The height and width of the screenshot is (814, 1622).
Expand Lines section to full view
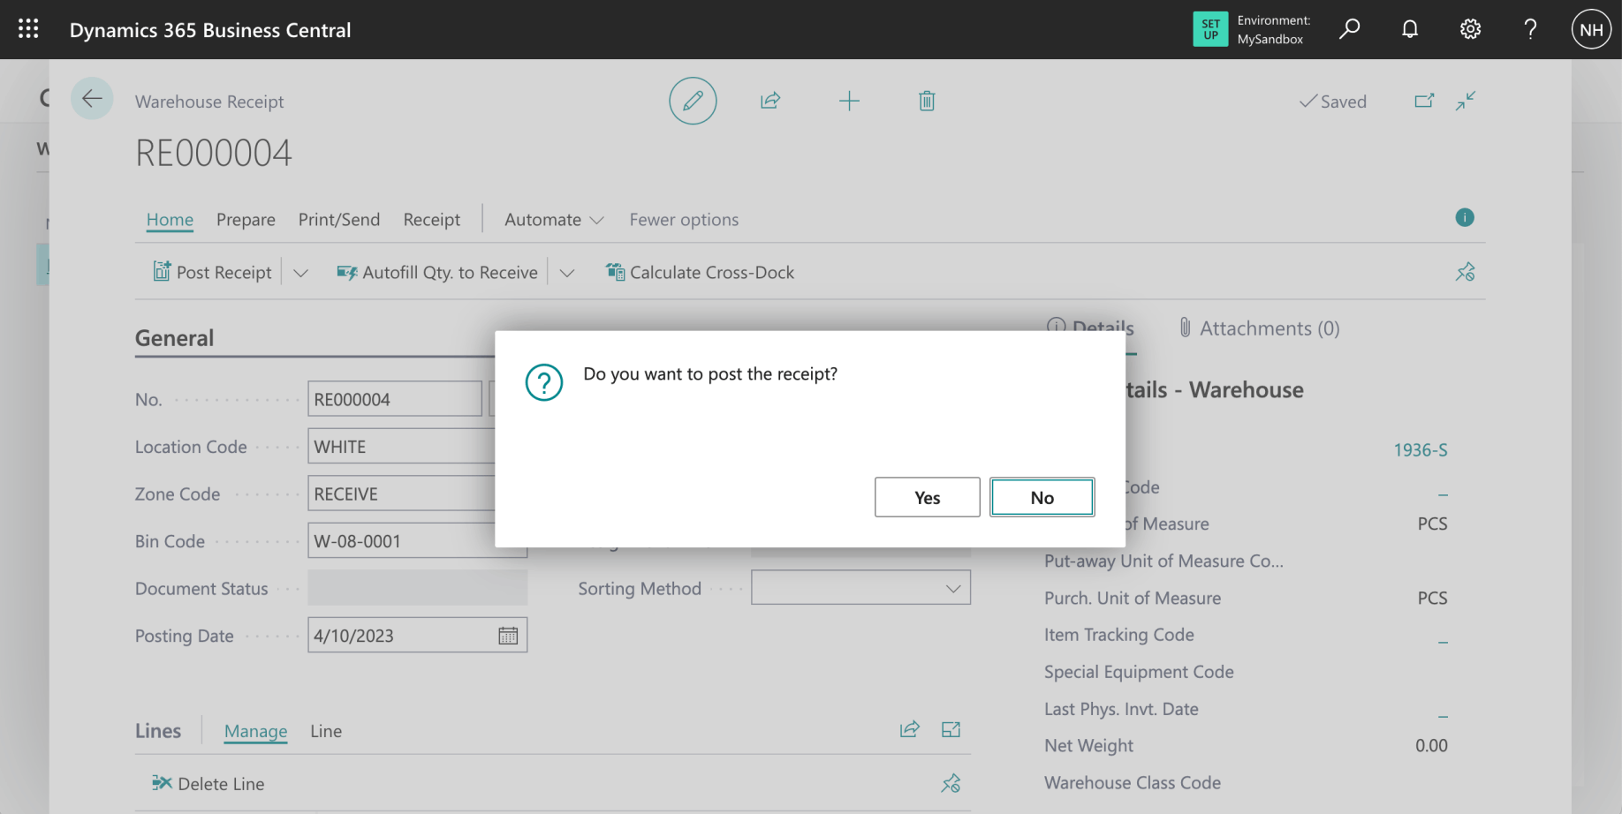coord(951,729)
